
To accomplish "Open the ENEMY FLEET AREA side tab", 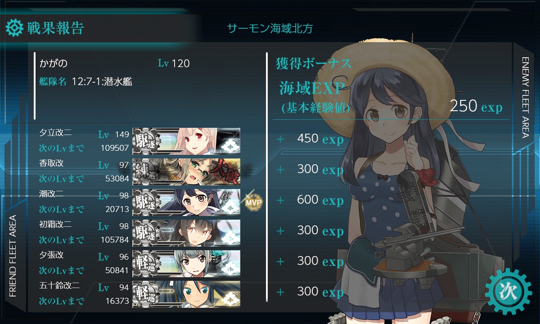I will [x=525, y=97].
